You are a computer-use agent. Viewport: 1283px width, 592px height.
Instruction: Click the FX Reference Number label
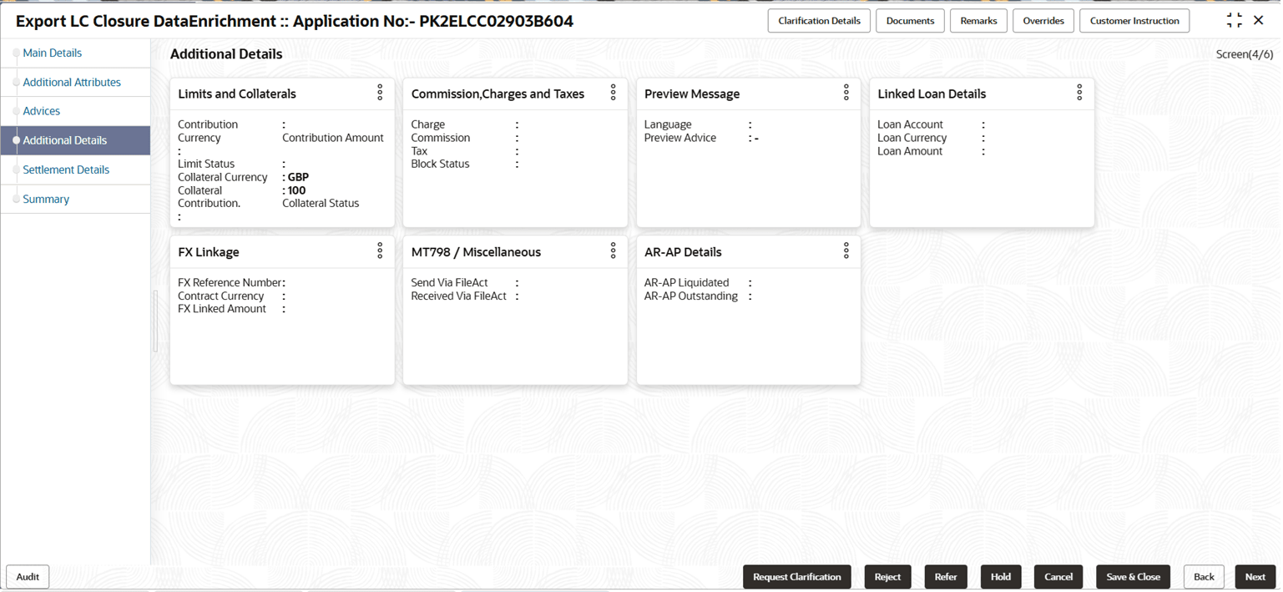[230, 282]
